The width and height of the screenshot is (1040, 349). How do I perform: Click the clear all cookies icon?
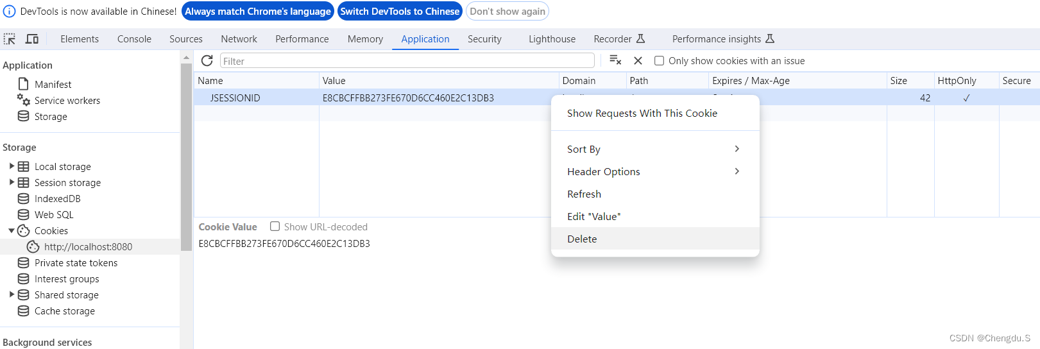pyautogui.click(x=615, y=60)
